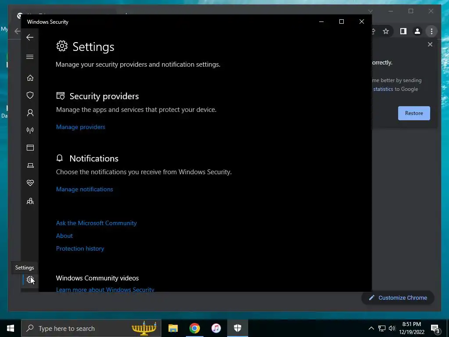Click the 'Windows Community videos' heading
Image resolution: width=449 pixels, height=337 pixels.
(x=97, y=278)
